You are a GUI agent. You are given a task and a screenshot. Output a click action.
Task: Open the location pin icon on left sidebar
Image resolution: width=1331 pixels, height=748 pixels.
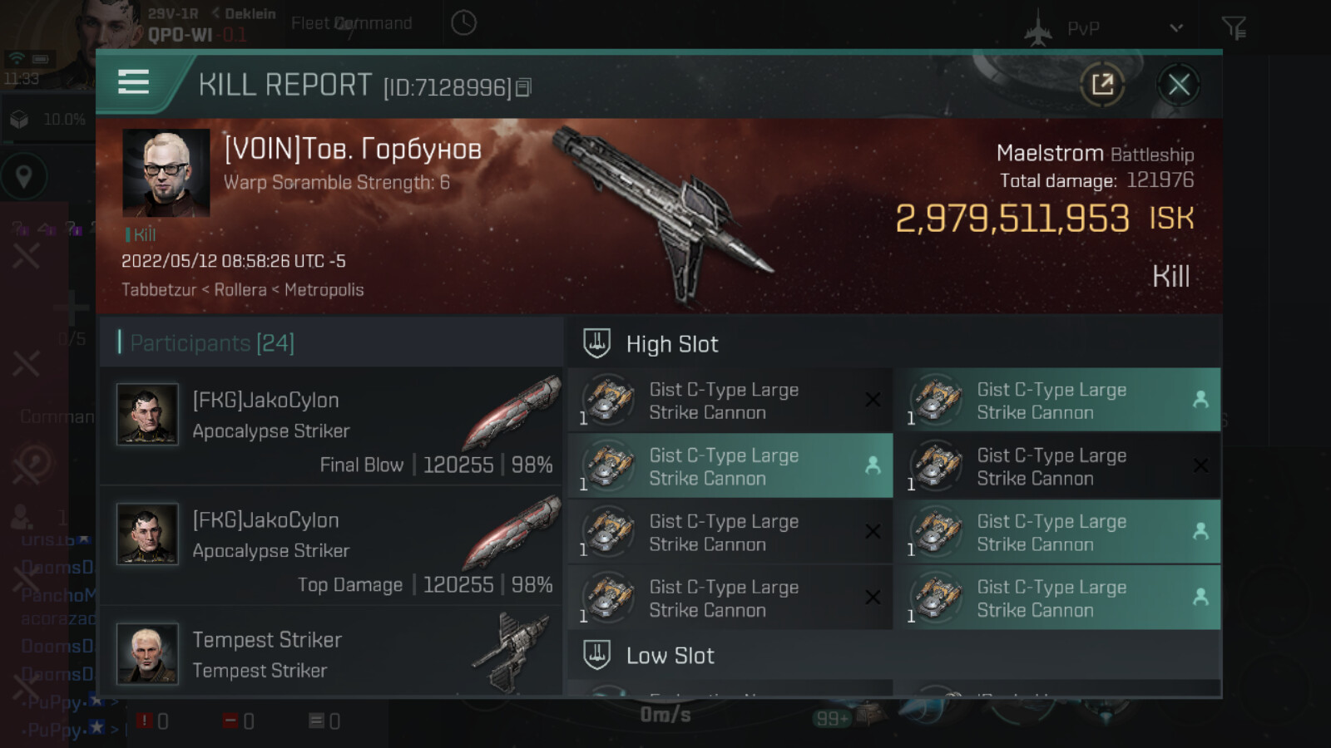click(x=24, y=176)
